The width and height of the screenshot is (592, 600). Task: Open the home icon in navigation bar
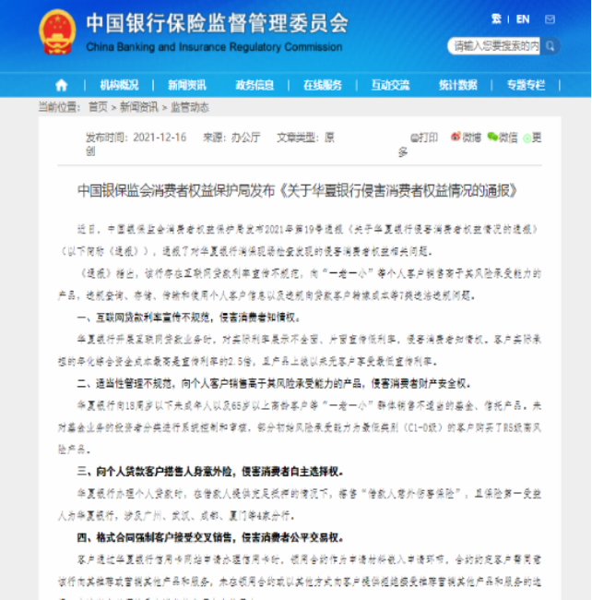point(62,85)
